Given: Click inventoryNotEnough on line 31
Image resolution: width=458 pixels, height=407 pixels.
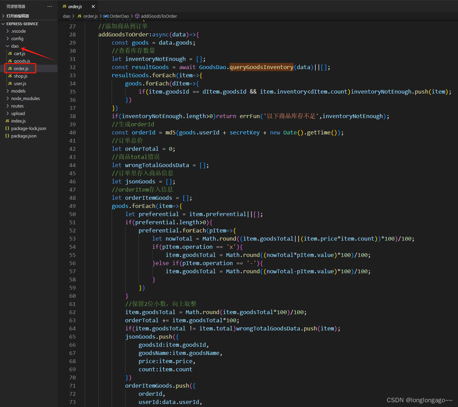Looking at the screenshot, I should coord(156,59).
